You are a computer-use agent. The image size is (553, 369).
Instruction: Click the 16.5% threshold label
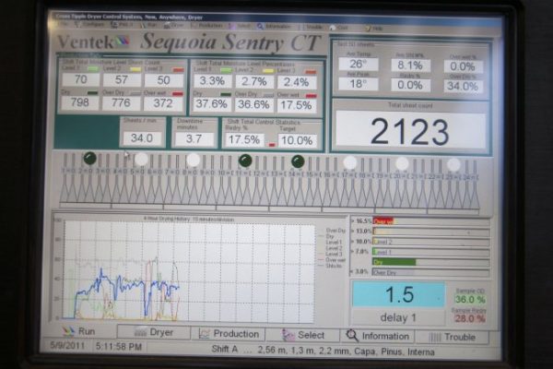pyautogui.click(x=361, y=221)
